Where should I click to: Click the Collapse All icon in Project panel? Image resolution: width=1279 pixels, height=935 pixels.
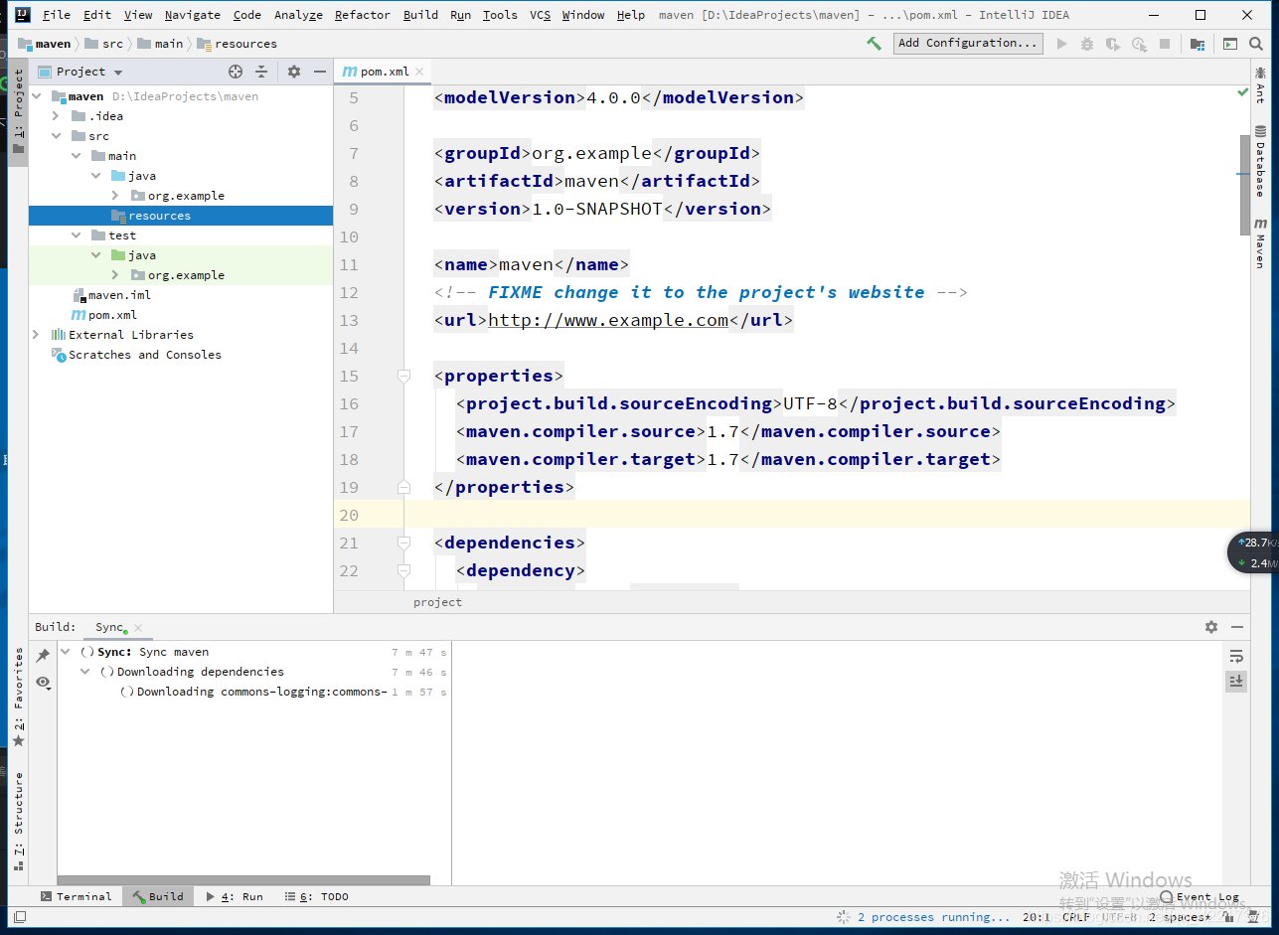click(x=261, y=72)
